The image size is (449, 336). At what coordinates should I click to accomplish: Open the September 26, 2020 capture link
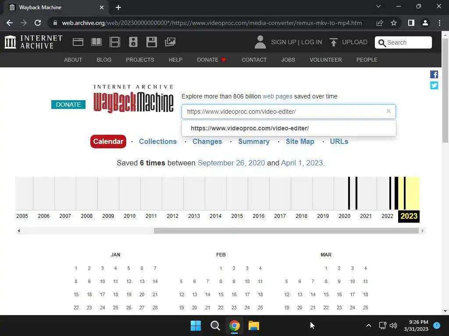232,163
